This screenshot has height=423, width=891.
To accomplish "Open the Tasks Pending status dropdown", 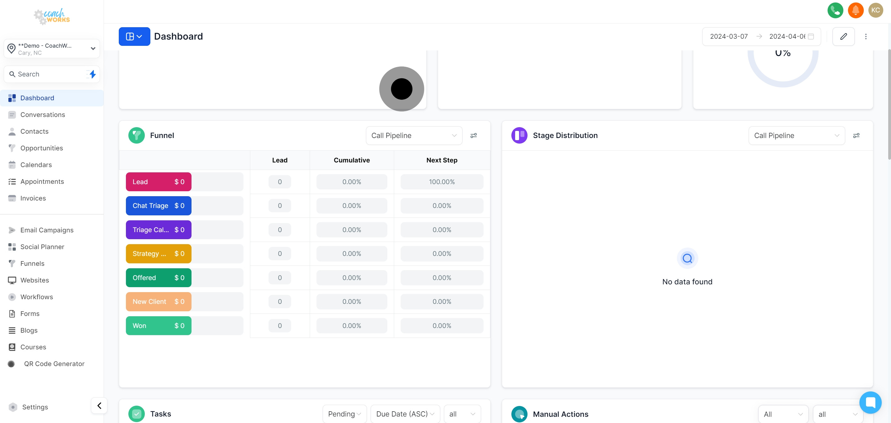I will [x=344, y=414].
